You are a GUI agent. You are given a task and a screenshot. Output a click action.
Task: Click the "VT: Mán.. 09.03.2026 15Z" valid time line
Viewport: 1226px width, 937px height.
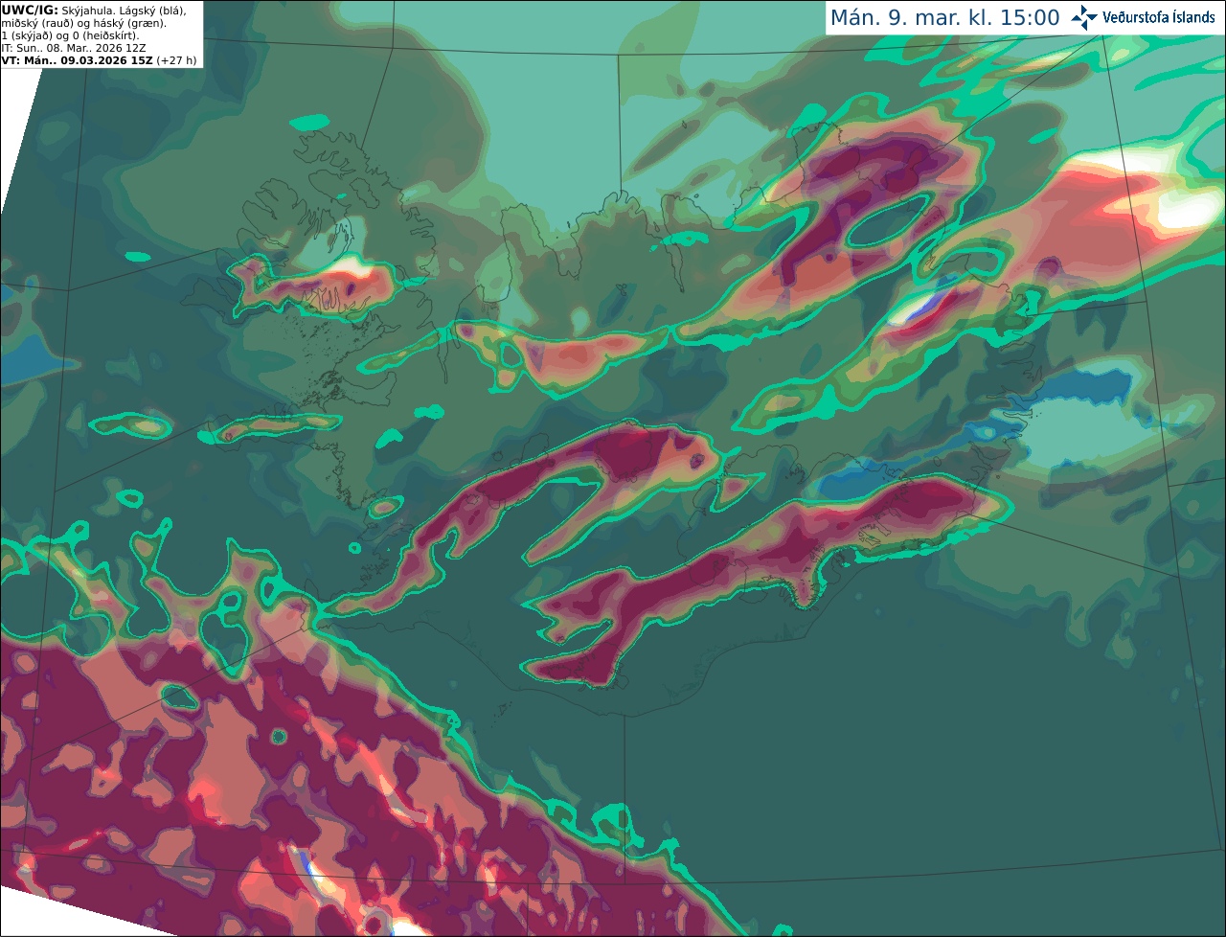pos(78,60)
